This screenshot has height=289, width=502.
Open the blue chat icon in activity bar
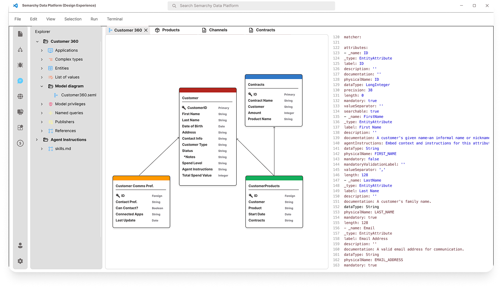[20, 81]
